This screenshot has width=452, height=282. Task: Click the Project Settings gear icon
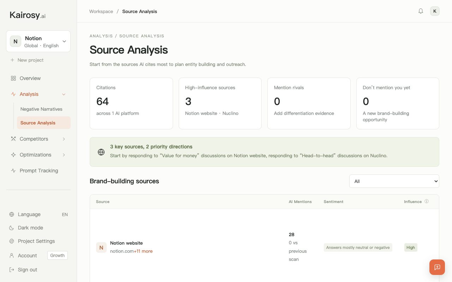click(x=12, y=241)
